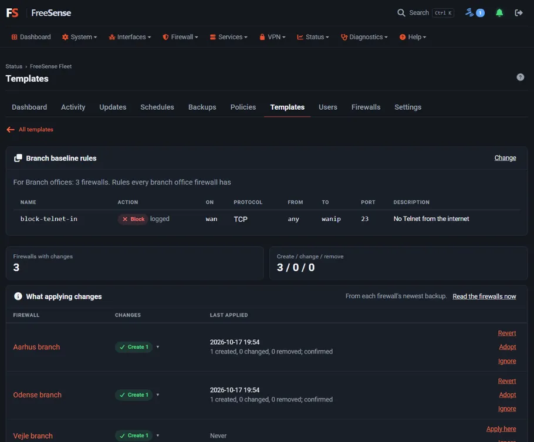Open fleet status icon with badge 1
This screenshot has width=534, height=442.
475,13
